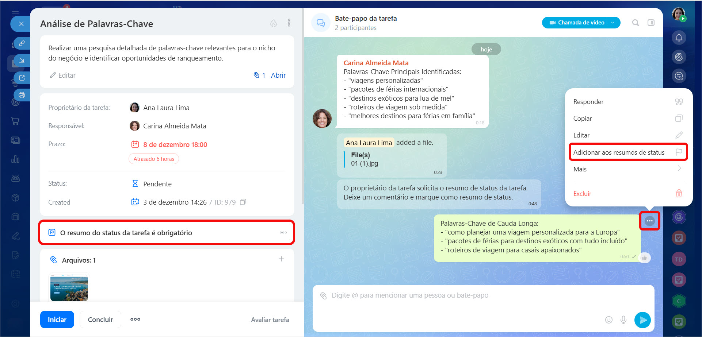
Task: Click the Iniciar button
Action: tap(57, 319)
